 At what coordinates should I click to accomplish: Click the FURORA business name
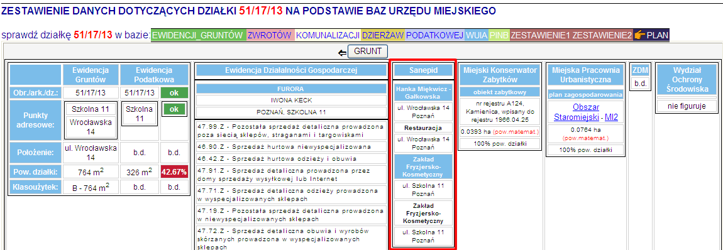coord(291,89)
